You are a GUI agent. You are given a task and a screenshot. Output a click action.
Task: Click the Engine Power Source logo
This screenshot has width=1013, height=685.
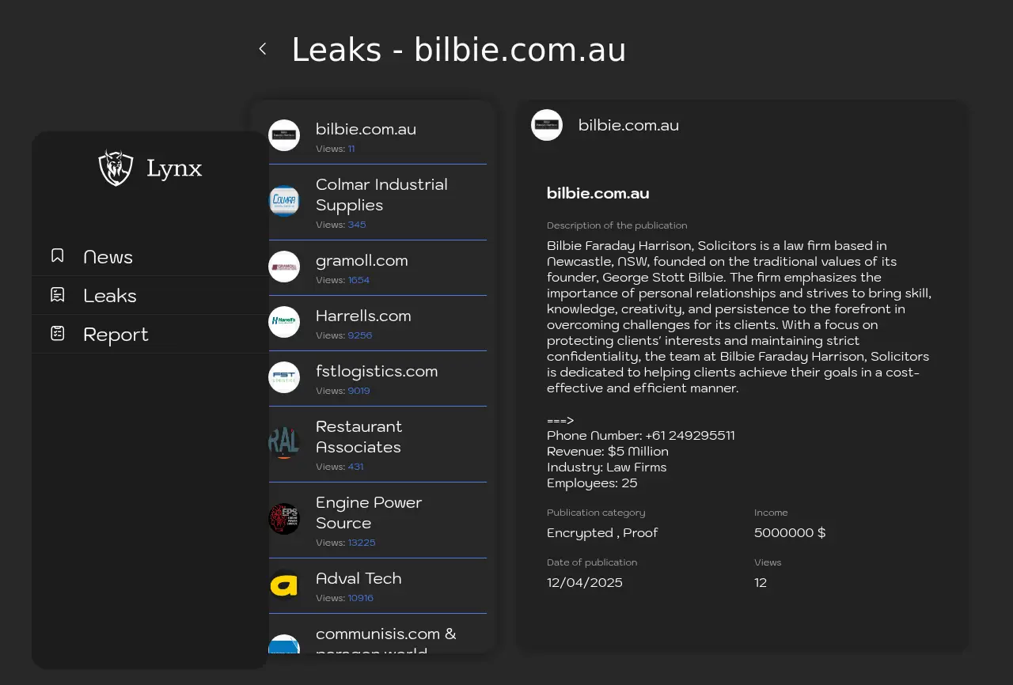(x=284, y=519)
